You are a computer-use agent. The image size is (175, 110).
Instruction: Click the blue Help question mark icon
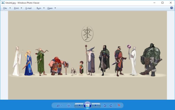tap(172, 8)
